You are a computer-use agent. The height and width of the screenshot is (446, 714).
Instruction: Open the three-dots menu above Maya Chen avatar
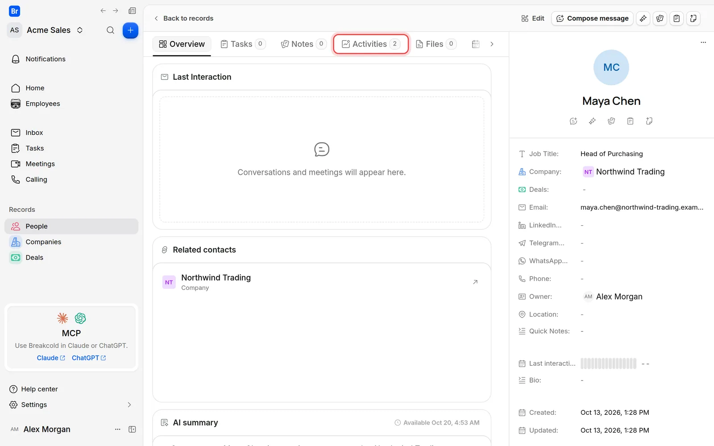coord(703,42)
